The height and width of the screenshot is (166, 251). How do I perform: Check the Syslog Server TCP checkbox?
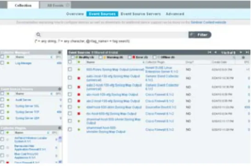[2, 112]
